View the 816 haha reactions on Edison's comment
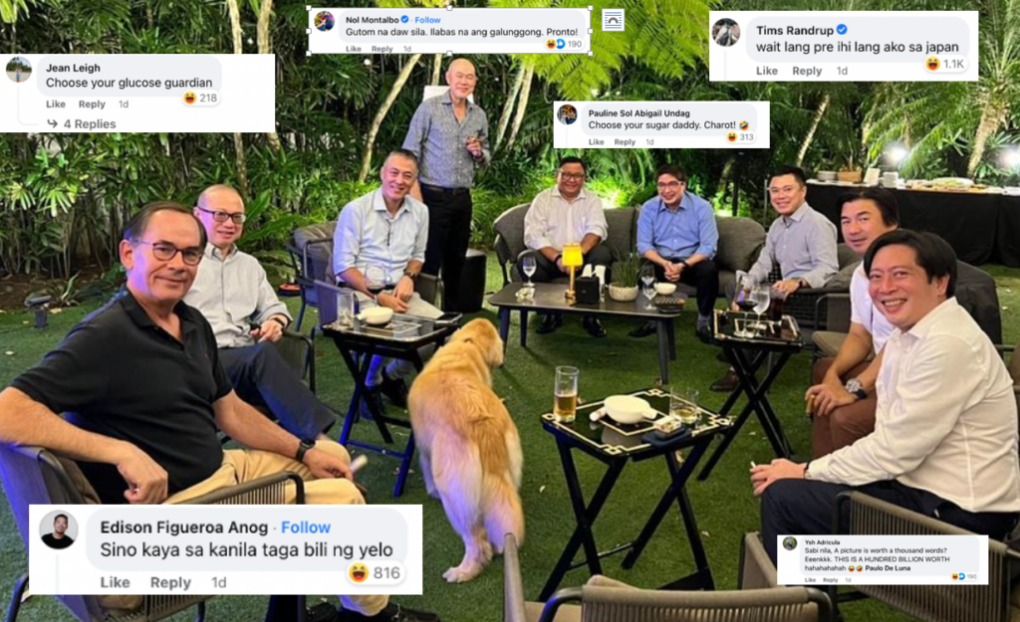The image size is (1020, 622). pos(375,572)
